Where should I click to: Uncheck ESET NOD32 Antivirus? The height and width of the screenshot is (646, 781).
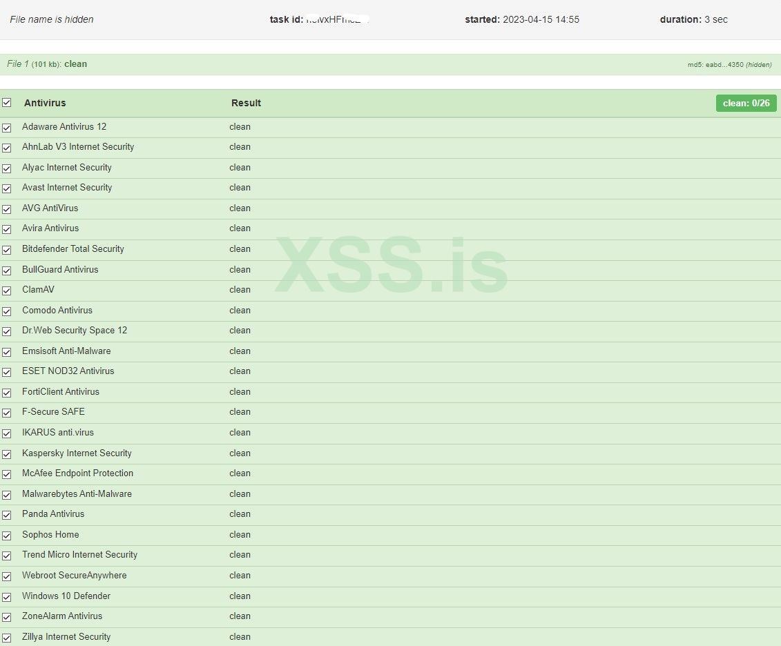(7, 372)
